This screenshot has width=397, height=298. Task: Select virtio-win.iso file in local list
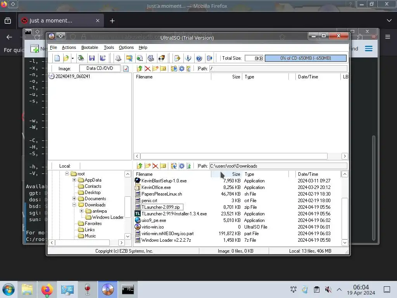click(152, 227)
